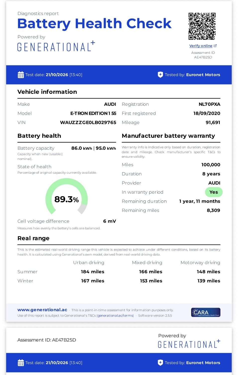Open the Verify online link
Image resolution: width=238 pixels, height=375 pixels.
pyautogui.click(x=201, y=46)
